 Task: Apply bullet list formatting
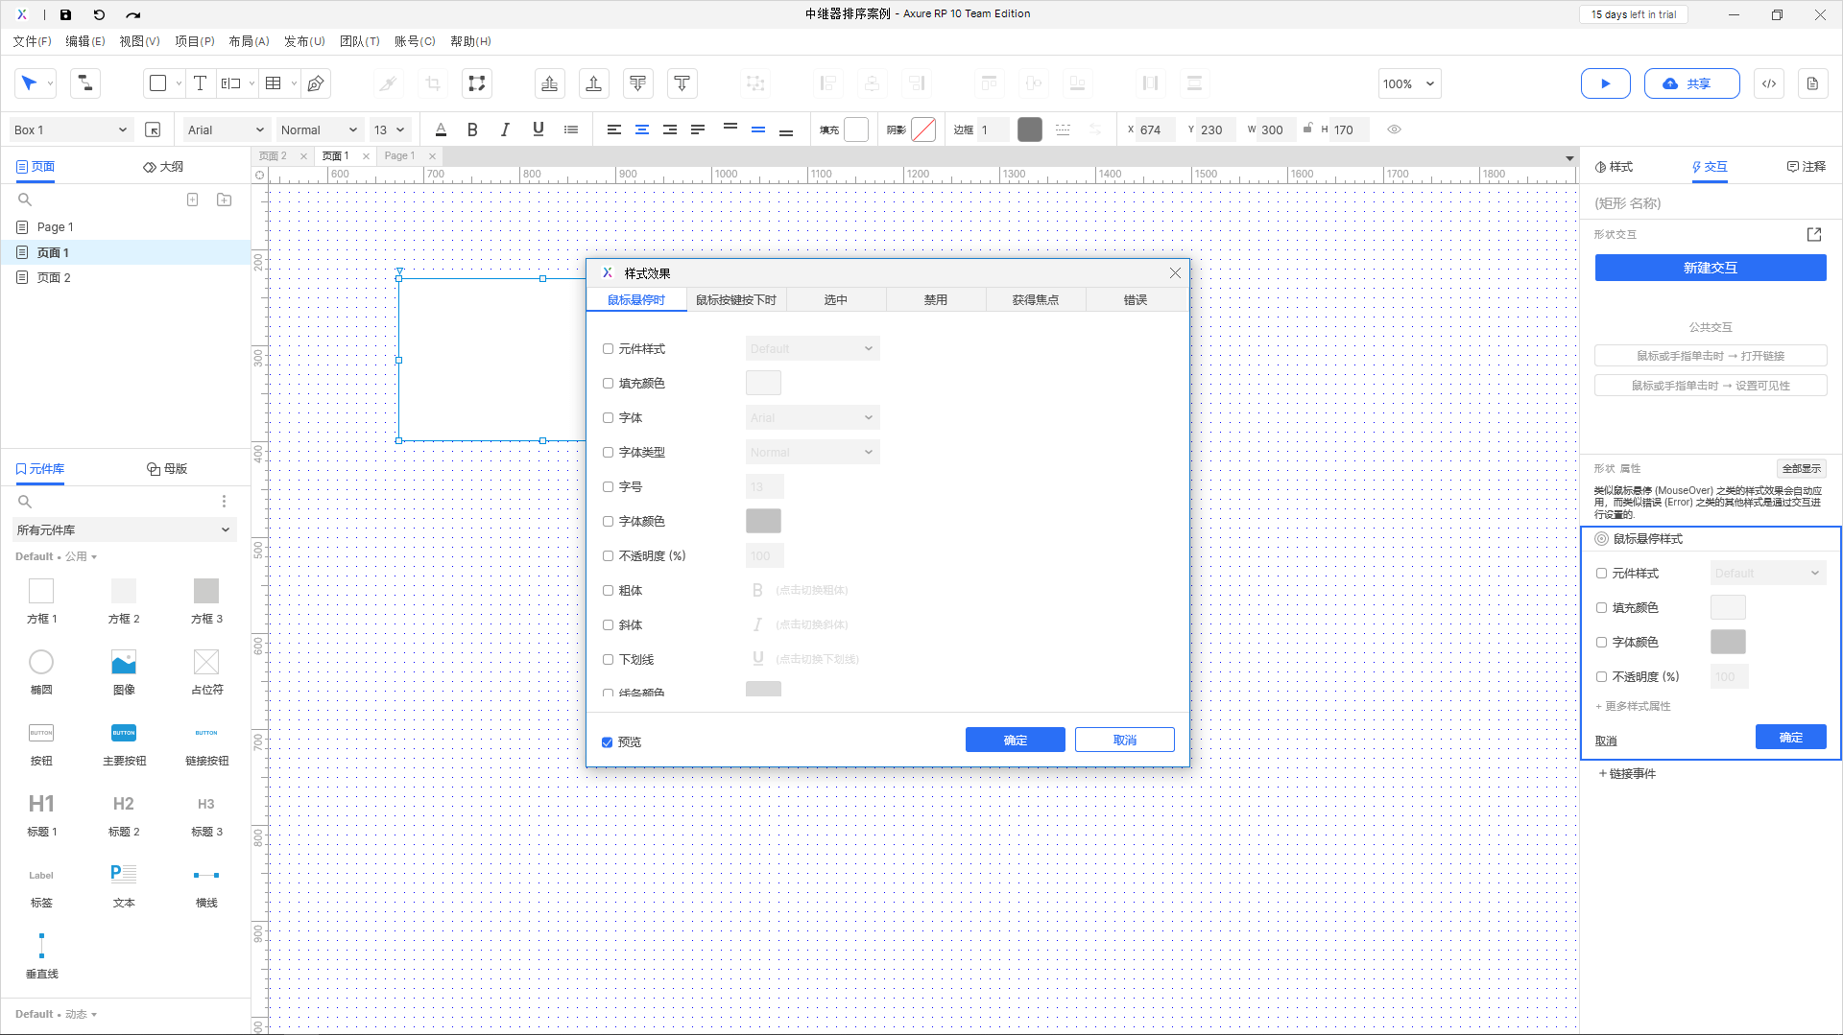[x=571, y=129]
